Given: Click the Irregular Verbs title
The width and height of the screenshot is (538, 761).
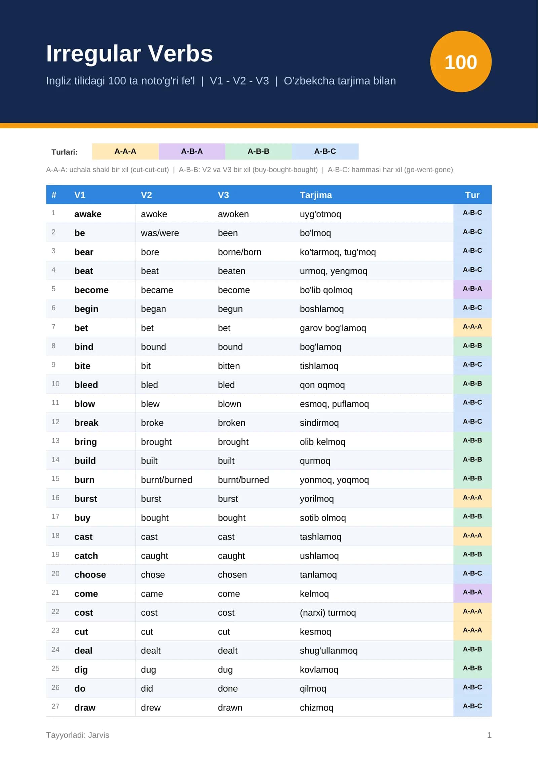Looking at the screenshot, I should 129,53.
